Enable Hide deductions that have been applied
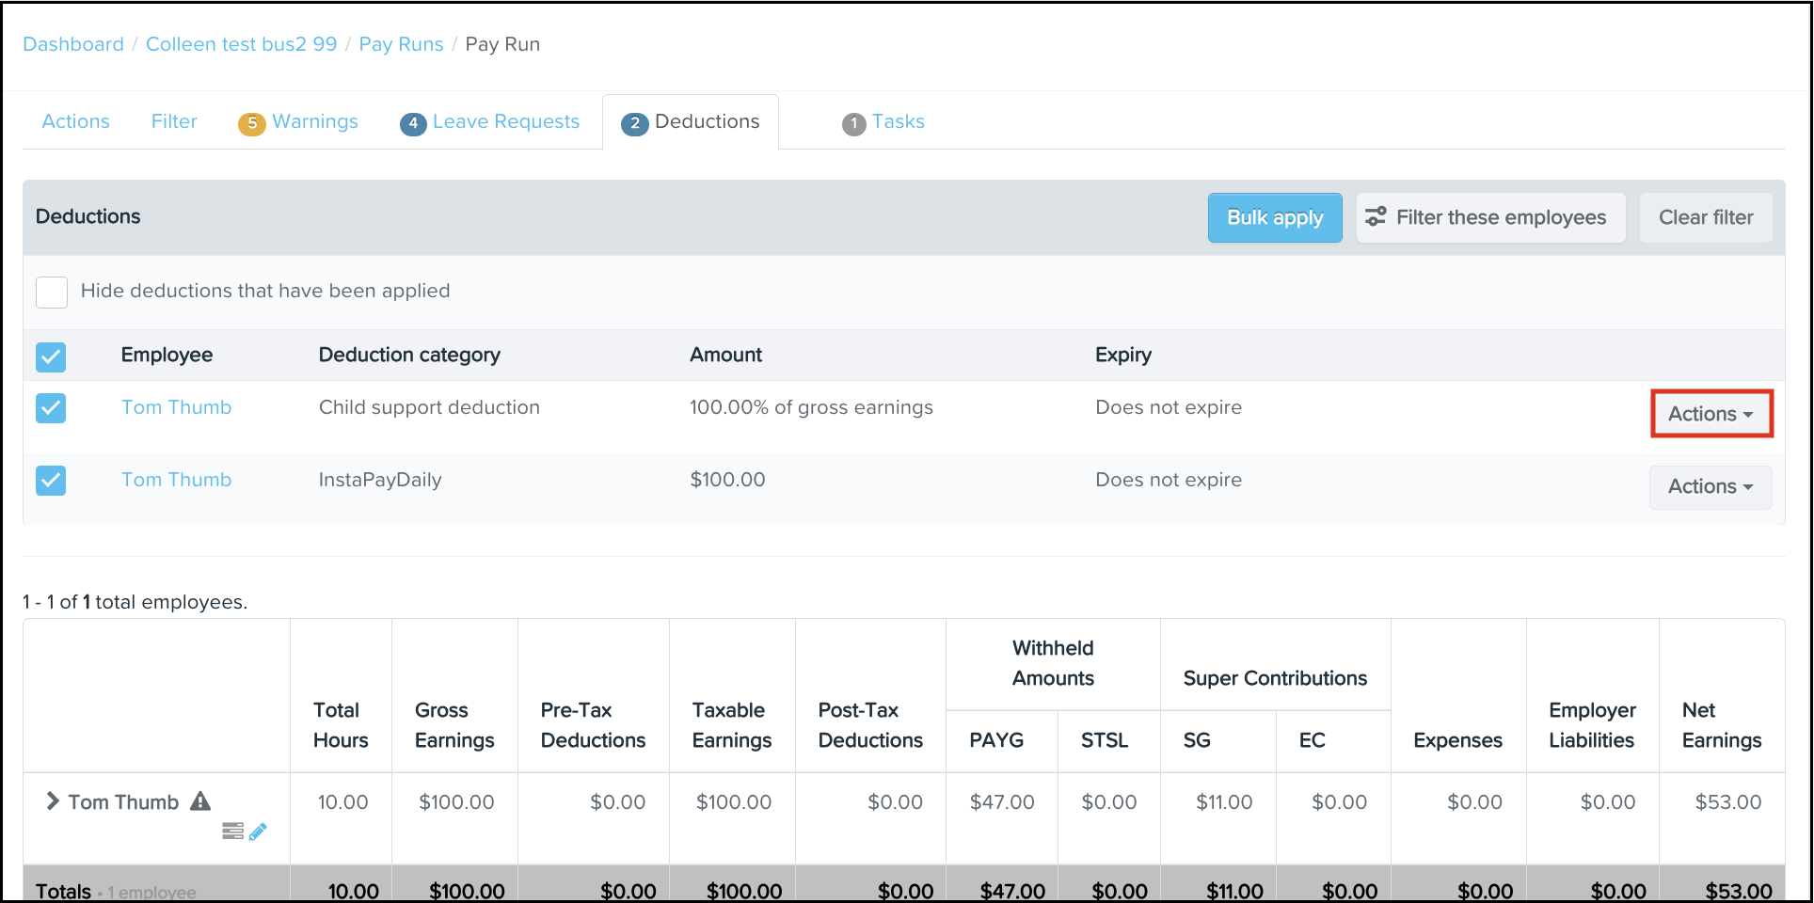 pyautogui.click(x=52, y=292)
